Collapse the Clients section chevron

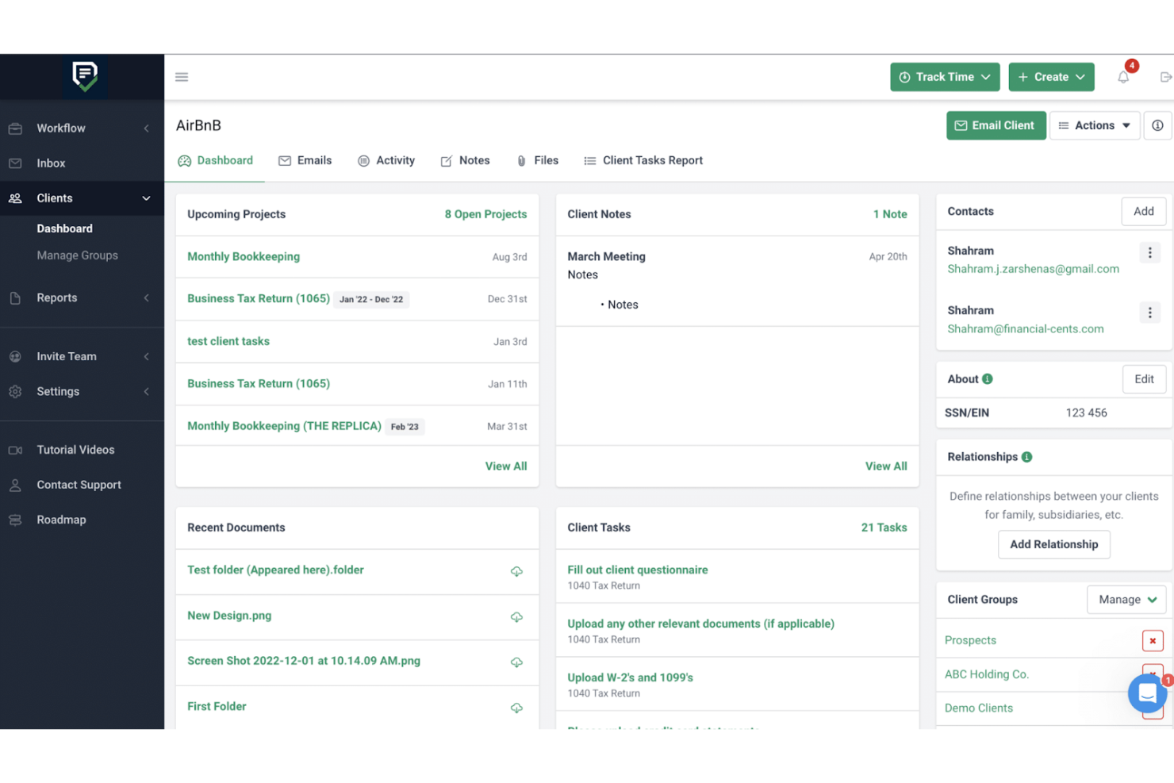pyautogui.click(x=146, y=198)
